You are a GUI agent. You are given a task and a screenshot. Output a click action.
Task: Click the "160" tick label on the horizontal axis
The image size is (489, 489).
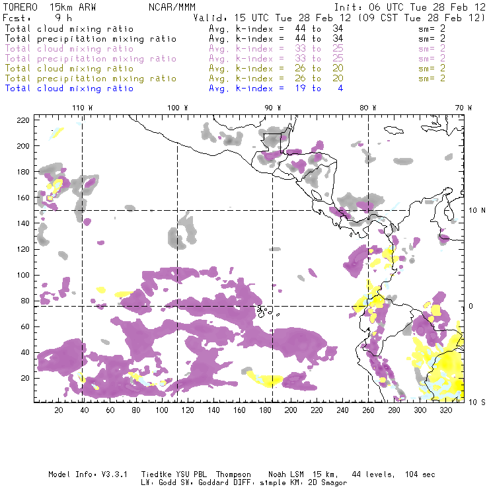point(239,410)
